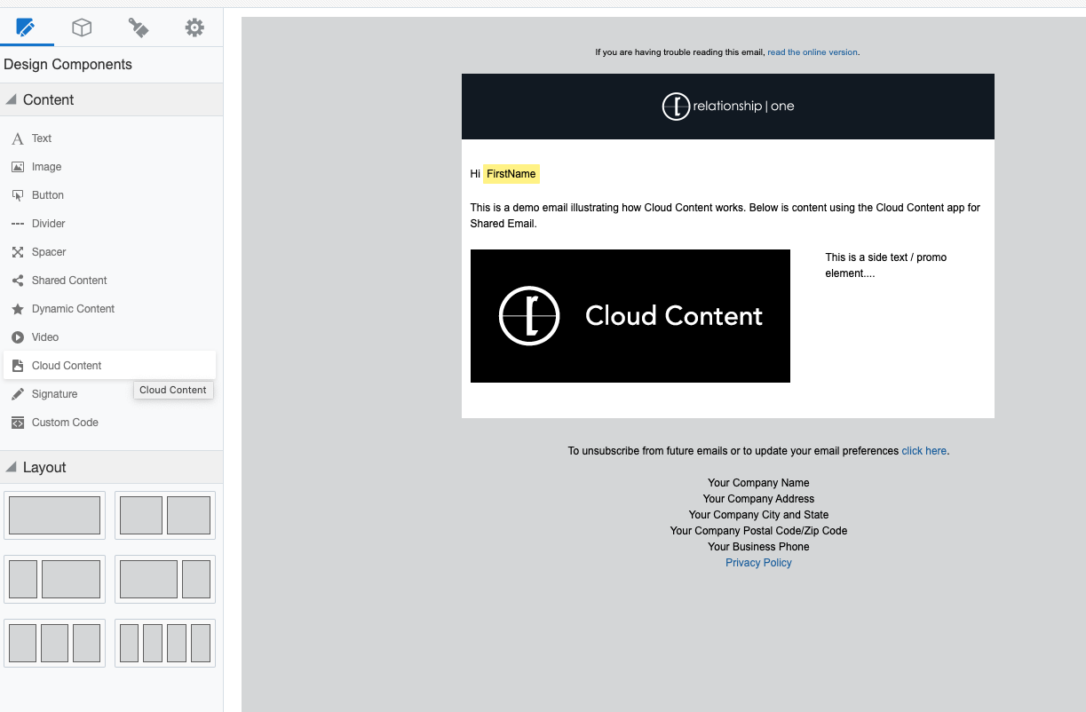This screenshot has width=1086, height=712.
Task: Click the demo email intro paragraph
Action: [725, 216]
